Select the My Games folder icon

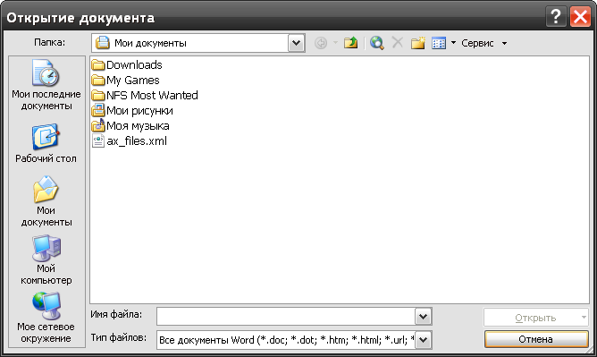[98, 81]
